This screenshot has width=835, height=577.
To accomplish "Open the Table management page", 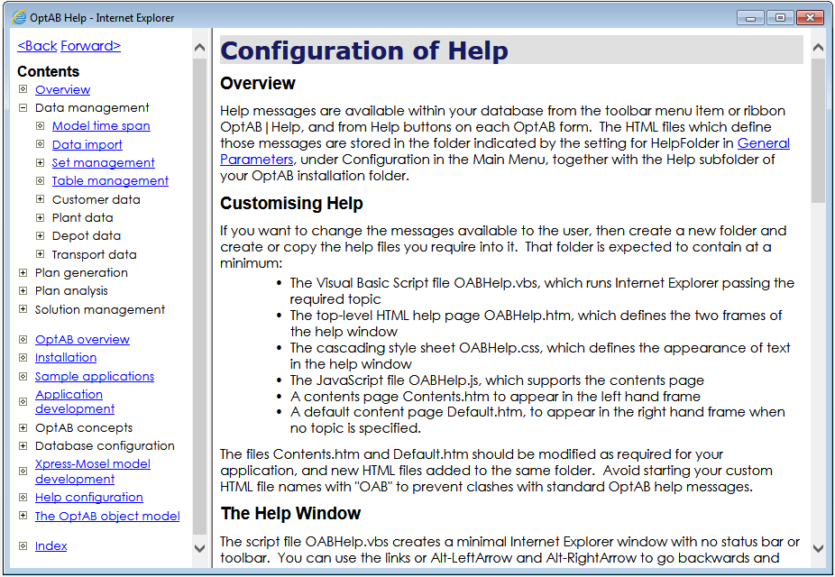I will pos(109,180).
